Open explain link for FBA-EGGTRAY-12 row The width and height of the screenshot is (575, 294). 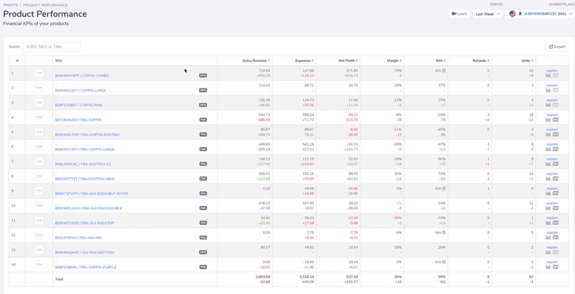tap(552, 159)
